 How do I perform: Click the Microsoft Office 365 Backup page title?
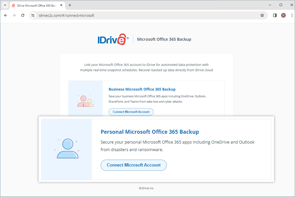[164, 39]
